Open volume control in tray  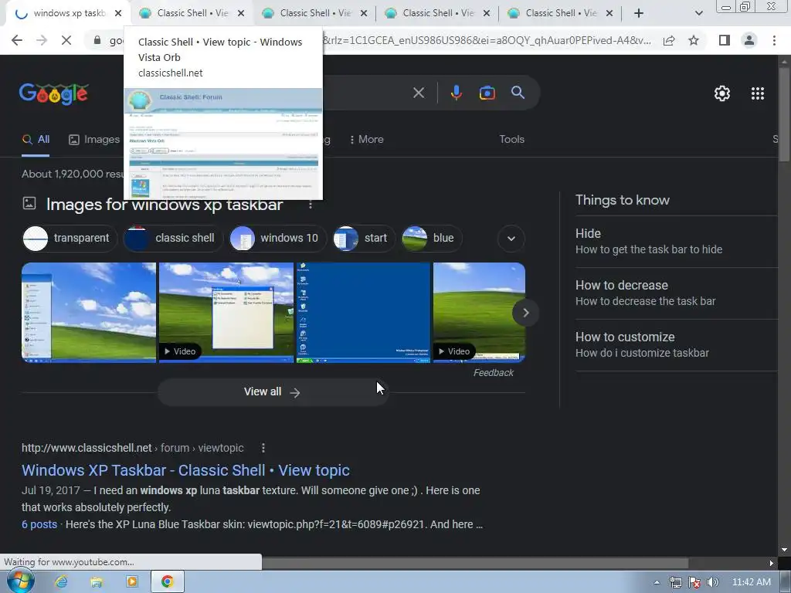[712, 582]
